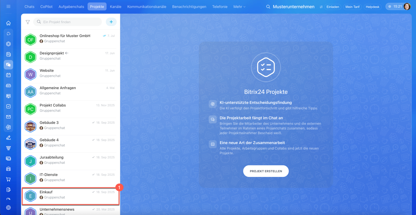Click the Einladen button
The height and width of the screenshot is (215, 416).
[332, 7]
